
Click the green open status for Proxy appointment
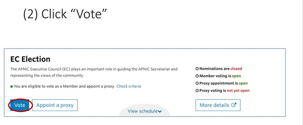tap(243, 84)
